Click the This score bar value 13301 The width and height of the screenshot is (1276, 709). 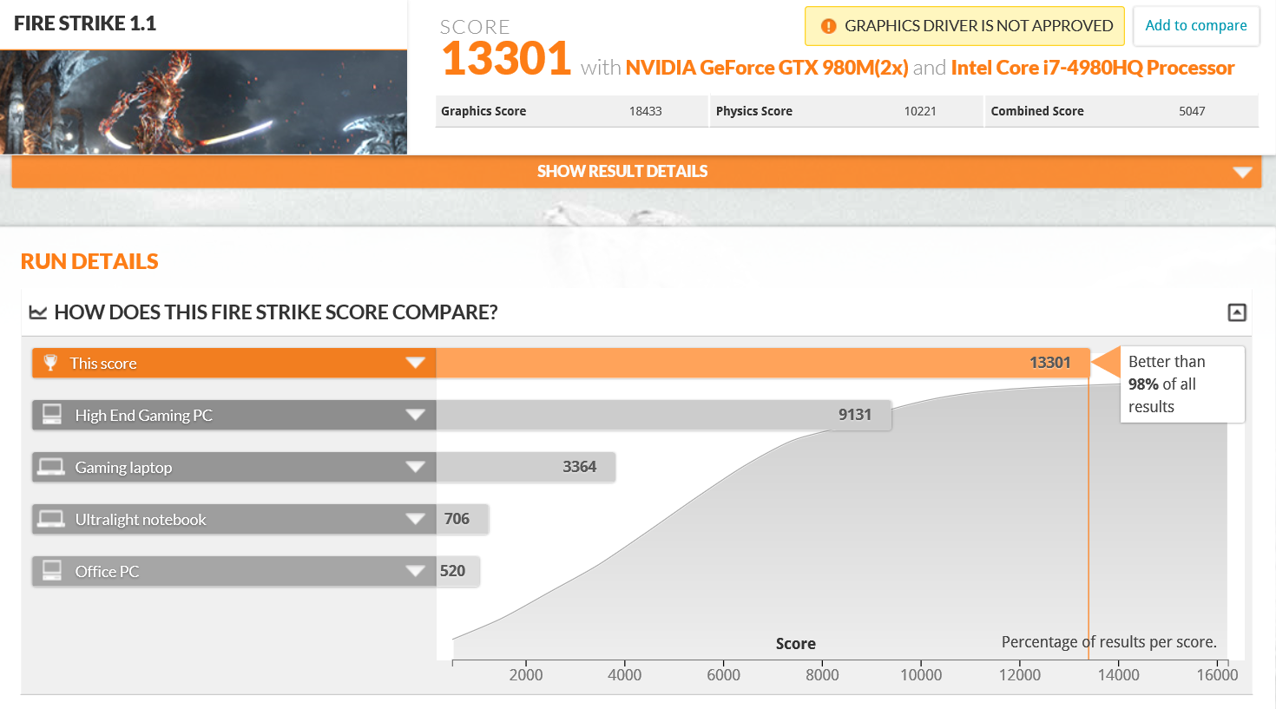click(1049, 363)
